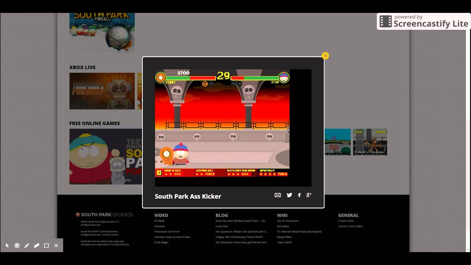Open Fan Question about the episode post
This screenshot has width=471, height=265.
coord(242,232)
